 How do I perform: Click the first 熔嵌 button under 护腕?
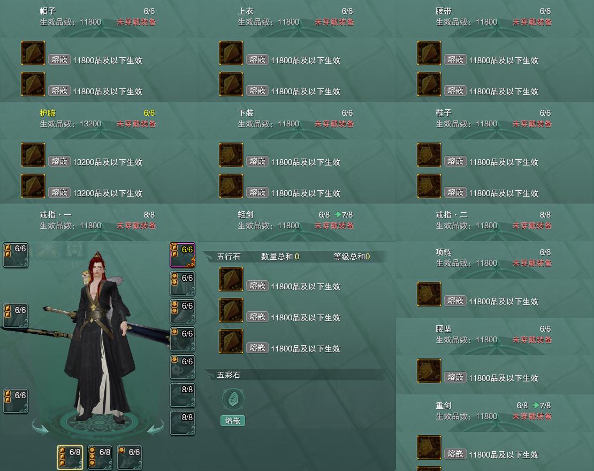coord(59,161)
